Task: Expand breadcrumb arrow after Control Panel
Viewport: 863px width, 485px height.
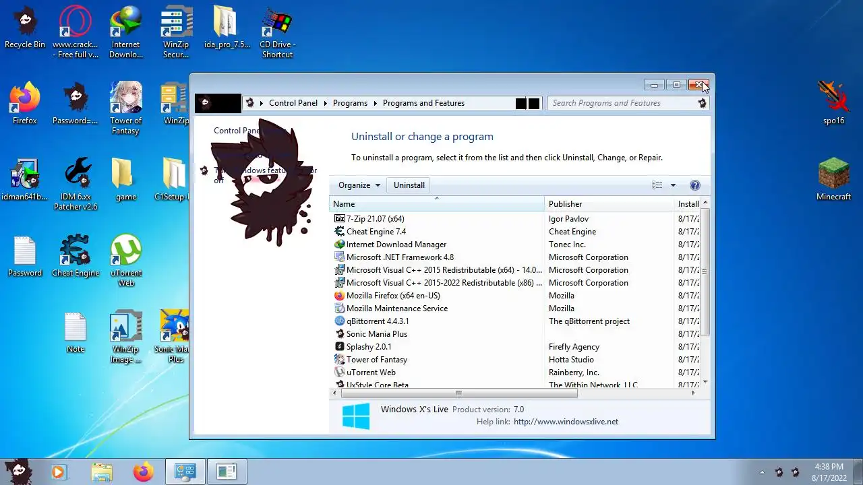Action: click(x=325, y=103)
